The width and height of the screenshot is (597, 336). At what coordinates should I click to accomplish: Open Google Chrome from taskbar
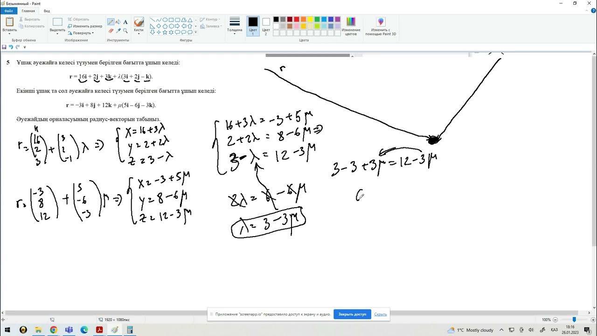[x=54, y=330]
